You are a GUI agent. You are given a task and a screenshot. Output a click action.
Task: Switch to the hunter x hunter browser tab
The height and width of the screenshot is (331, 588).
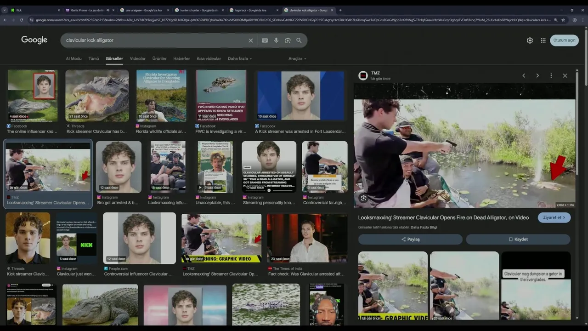(199, 10)
